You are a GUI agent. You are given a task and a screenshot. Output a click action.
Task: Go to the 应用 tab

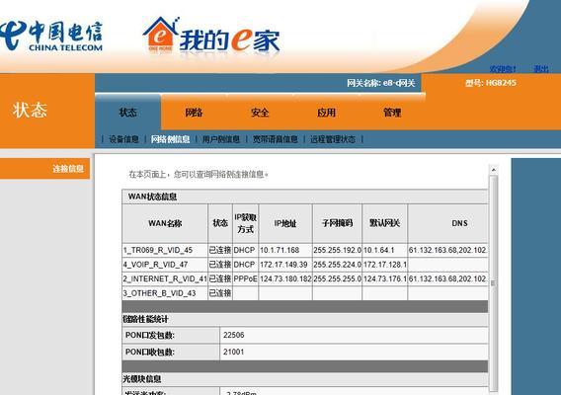pos(326,113)
